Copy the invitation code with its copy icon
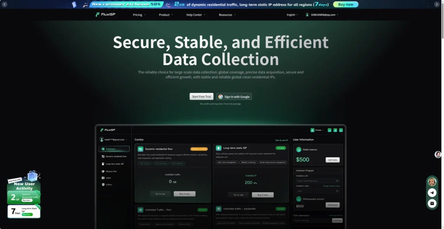 337,191
